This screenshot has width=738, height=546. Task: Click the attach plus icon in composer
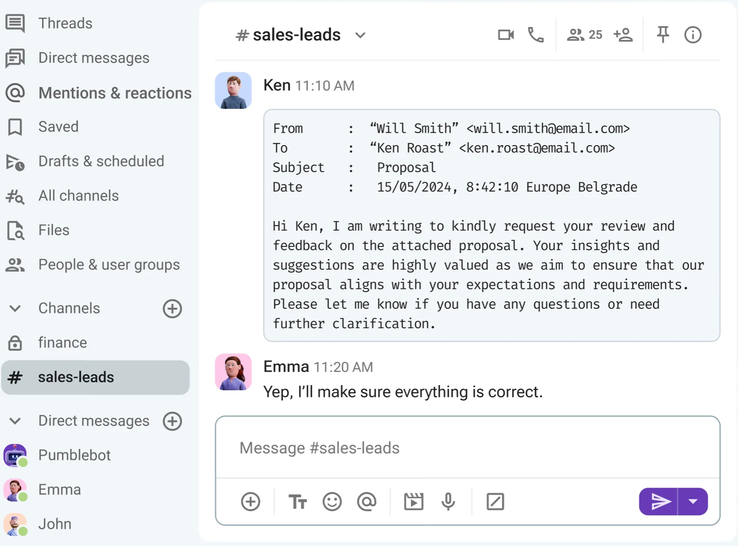pos(250,502)
